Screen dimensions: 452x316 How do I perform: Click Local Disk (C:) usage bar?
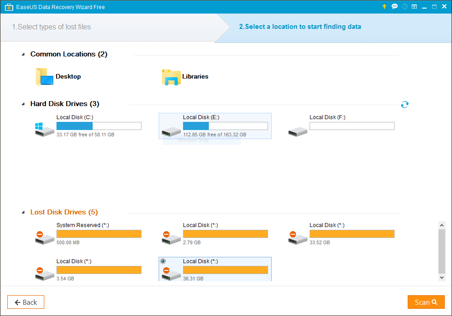99,126
